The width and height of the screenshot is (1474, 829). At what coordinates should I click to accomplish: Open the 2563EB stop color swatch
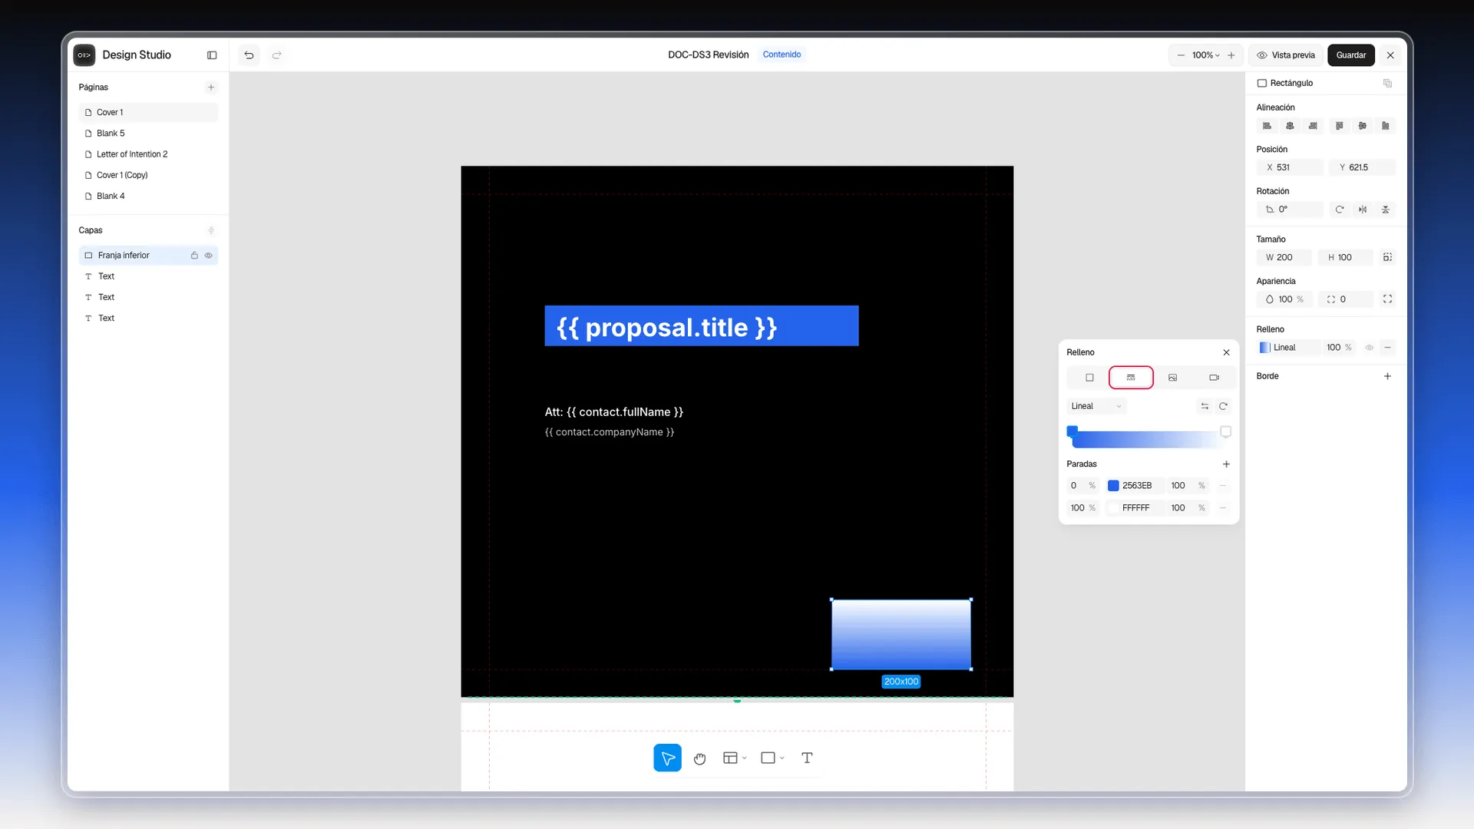pyautogui.click(x=1113, y=486)
